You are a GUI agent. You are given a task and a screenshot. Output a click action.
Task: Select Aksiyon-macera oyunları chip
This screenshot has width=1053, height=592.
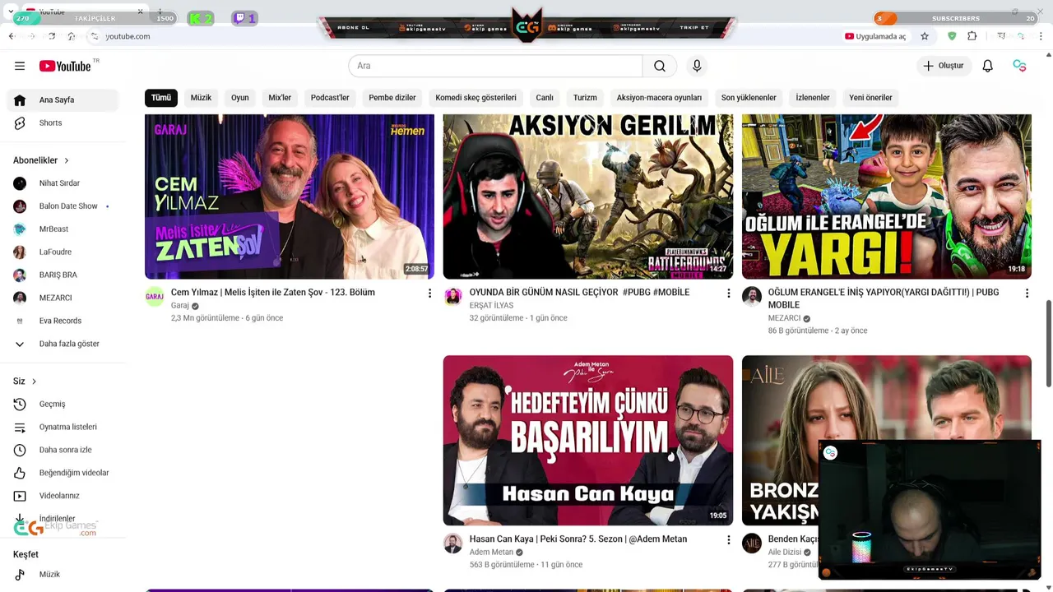pos(659,97)
